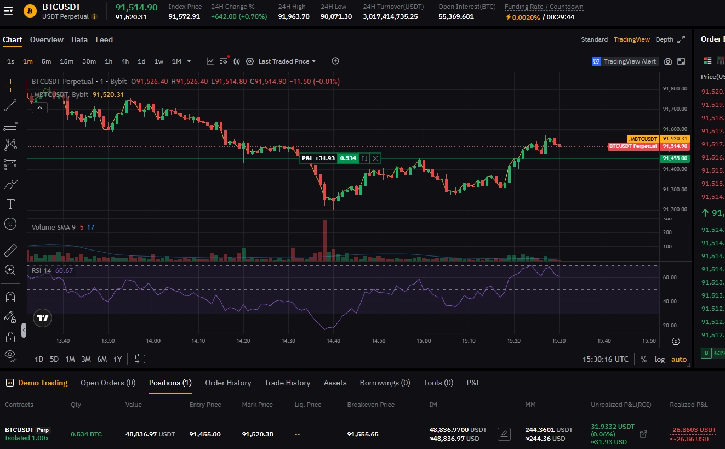Toggle percent scale on price axis
The height and width of the screenshot is (449, 725).
coord(643,359)
